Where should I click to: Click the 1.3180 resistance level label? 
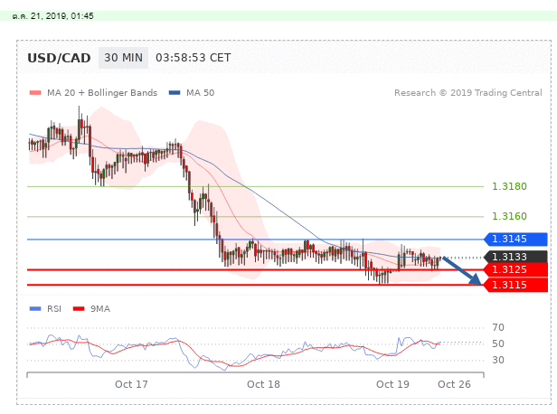(x=509, y=186)
